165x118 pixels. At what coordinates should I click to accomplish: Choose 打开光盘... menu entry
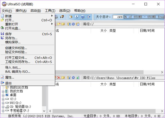coord(27,28)
